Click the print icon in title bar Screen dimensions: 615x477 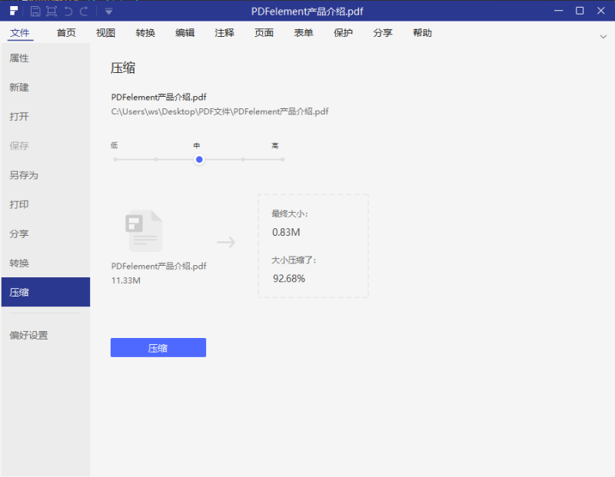[52, 11]
